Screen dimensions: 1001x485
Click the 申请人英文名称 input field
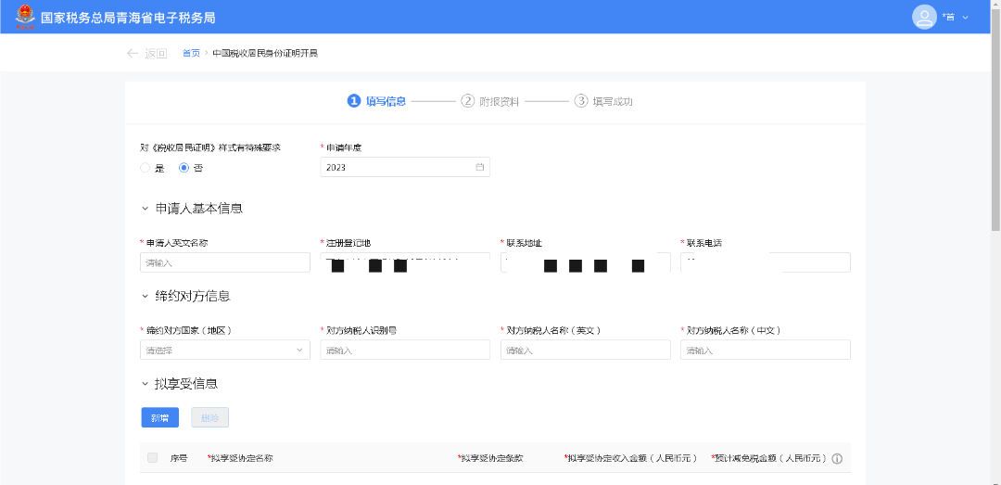(x=225, y=262)
